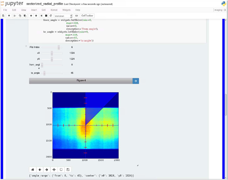Open the Edit menu
The image size is (228, 180).
[x=14, y=10]
